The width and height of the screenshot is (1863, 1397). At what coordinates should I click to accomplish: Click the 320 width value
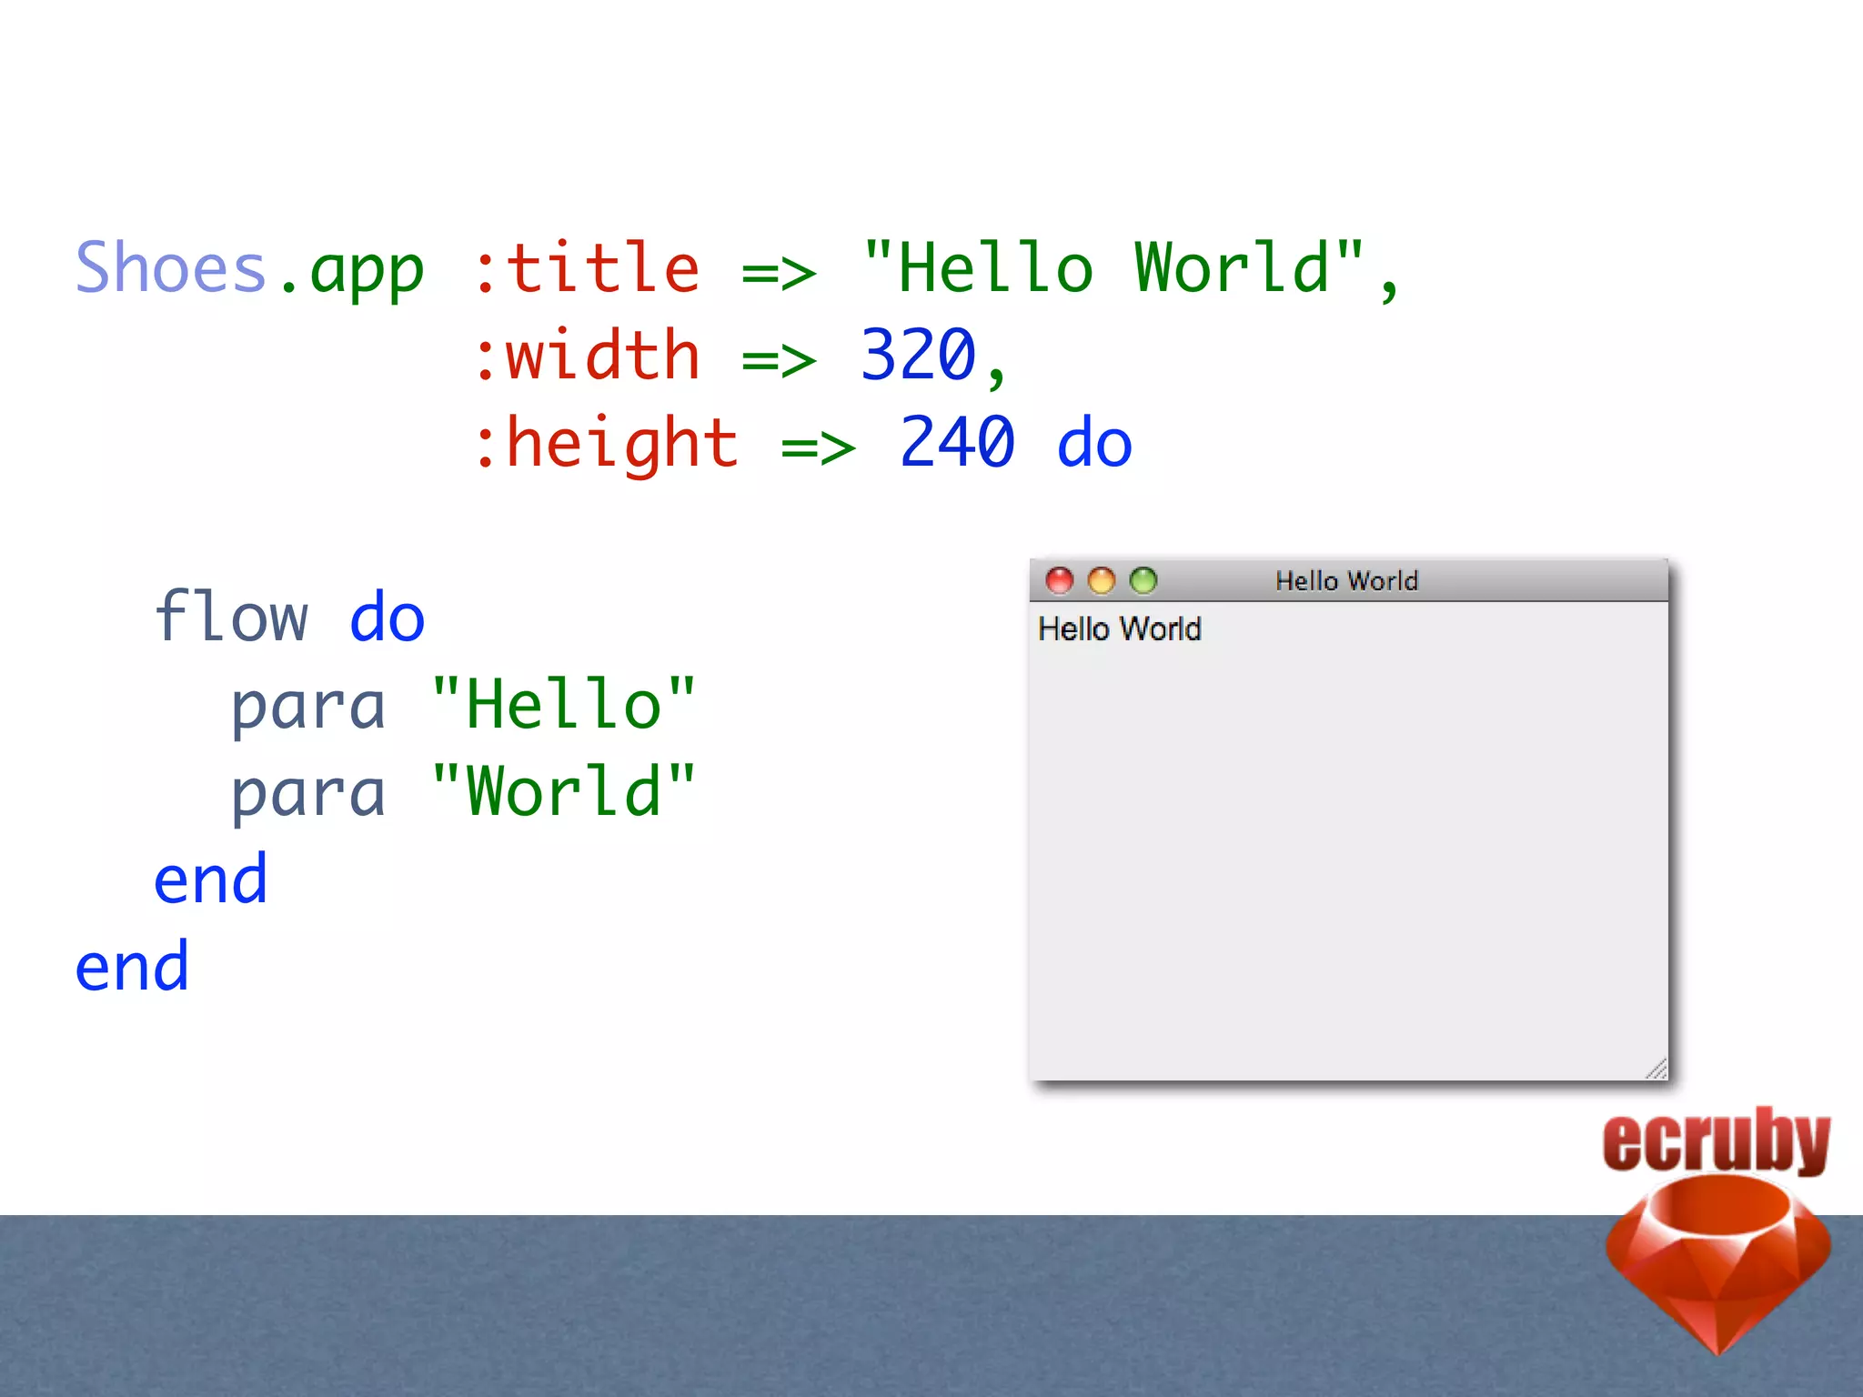919,355
